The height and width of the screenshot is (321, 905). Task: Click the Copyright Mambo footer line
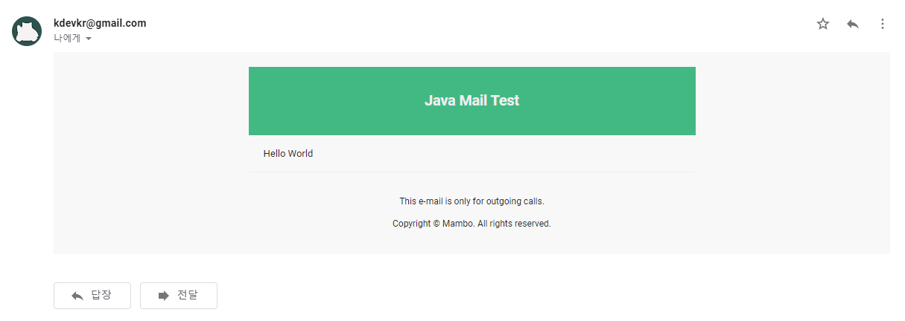click(x=471, y=224)
